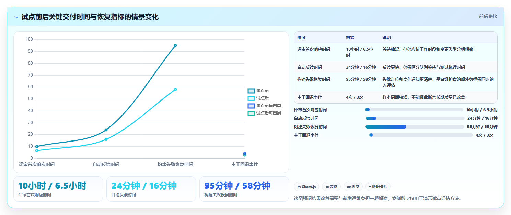Click the 95分钟 / 58分钟 table cell
This screenshot has width=511, height=215.
click(x=361, y=79)
